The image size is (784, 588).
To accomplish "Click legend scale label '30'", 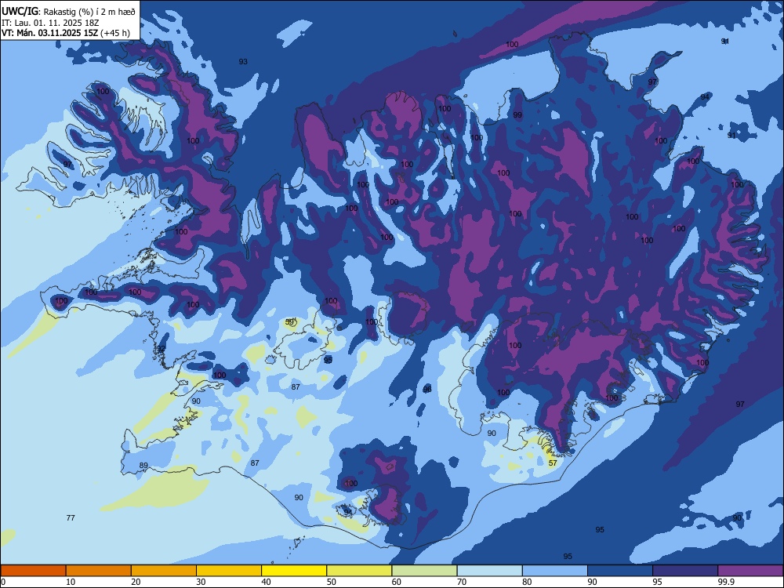I will click(x=201, y=582).
